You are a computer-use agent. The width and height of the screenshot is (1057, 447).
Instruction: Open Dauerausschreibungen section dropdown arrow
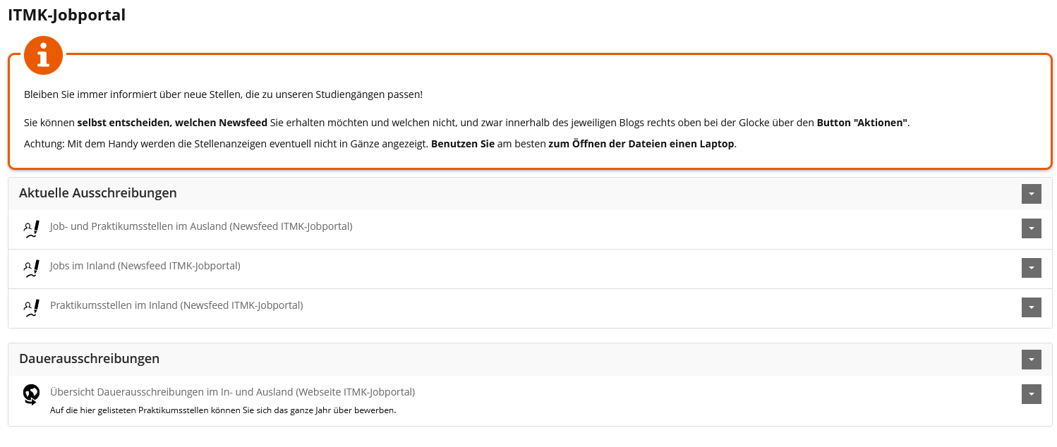click(1031, 359)
